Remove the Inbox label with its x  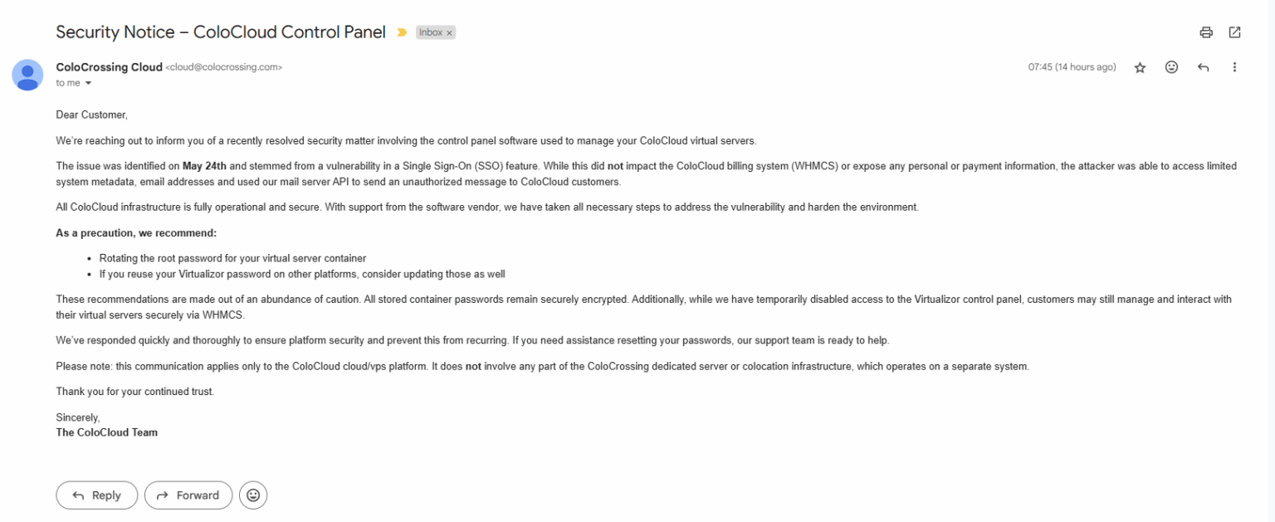(x=449, y=33)
